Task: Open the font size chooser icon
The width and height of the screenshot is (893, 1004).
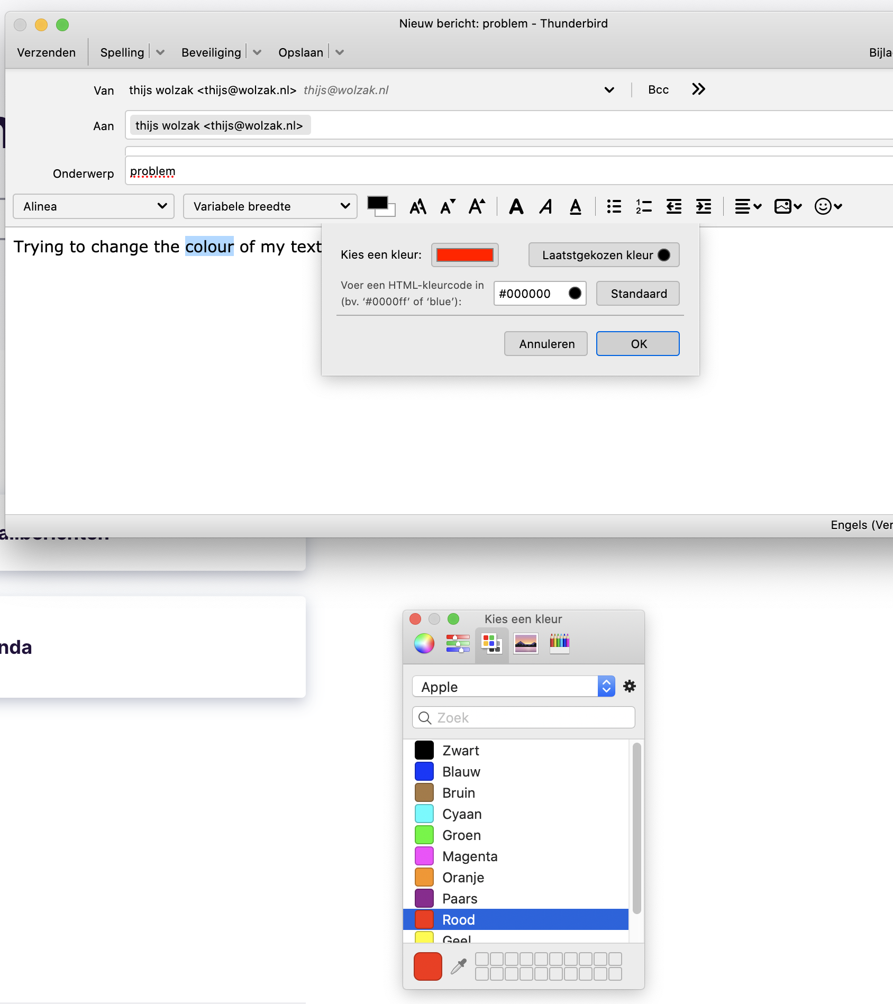Action: (x=418, y=206)
